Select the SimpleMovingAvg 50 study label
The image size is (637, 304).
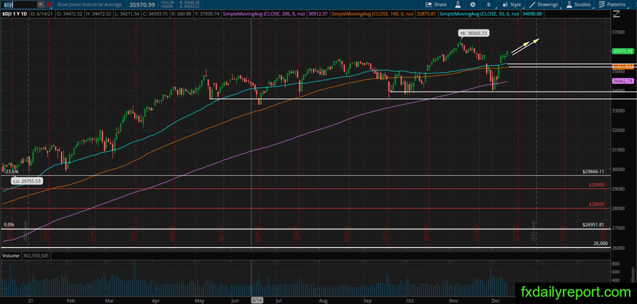coord(479,14)
